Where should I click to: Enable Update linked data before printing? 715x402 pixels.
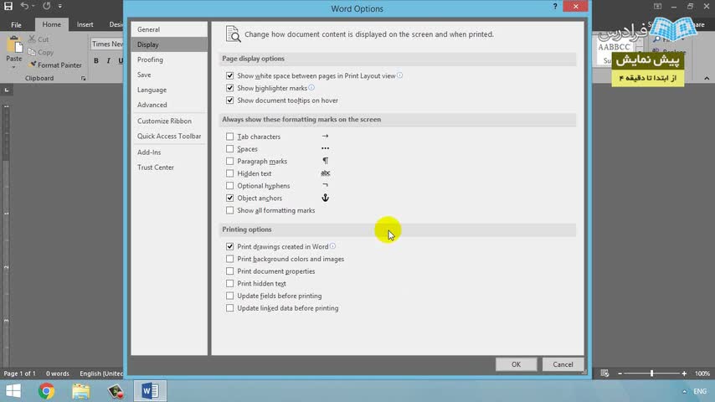tap(229, 308)
